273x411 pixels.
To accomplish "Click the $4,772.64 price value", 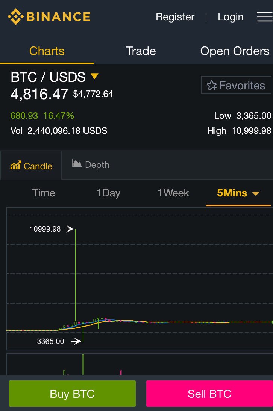I will [x=93, y=94].
